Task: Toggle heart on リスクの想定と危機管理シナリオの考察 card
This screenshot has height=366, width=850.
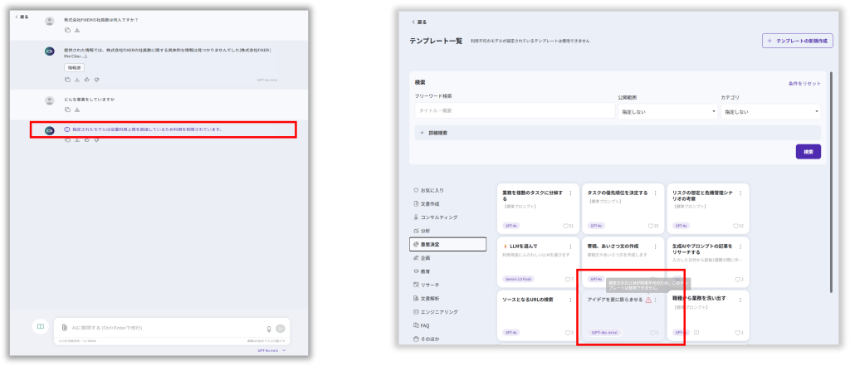Action: 735,226
